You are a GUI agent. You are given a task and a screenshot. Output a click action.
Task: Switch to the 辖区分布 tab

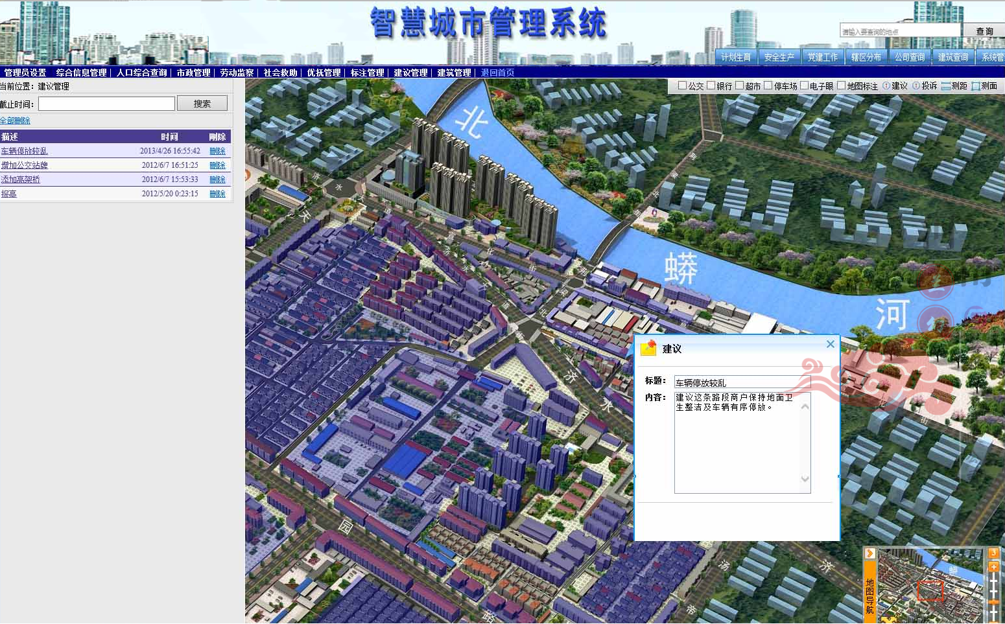click(x=866, y=56)
